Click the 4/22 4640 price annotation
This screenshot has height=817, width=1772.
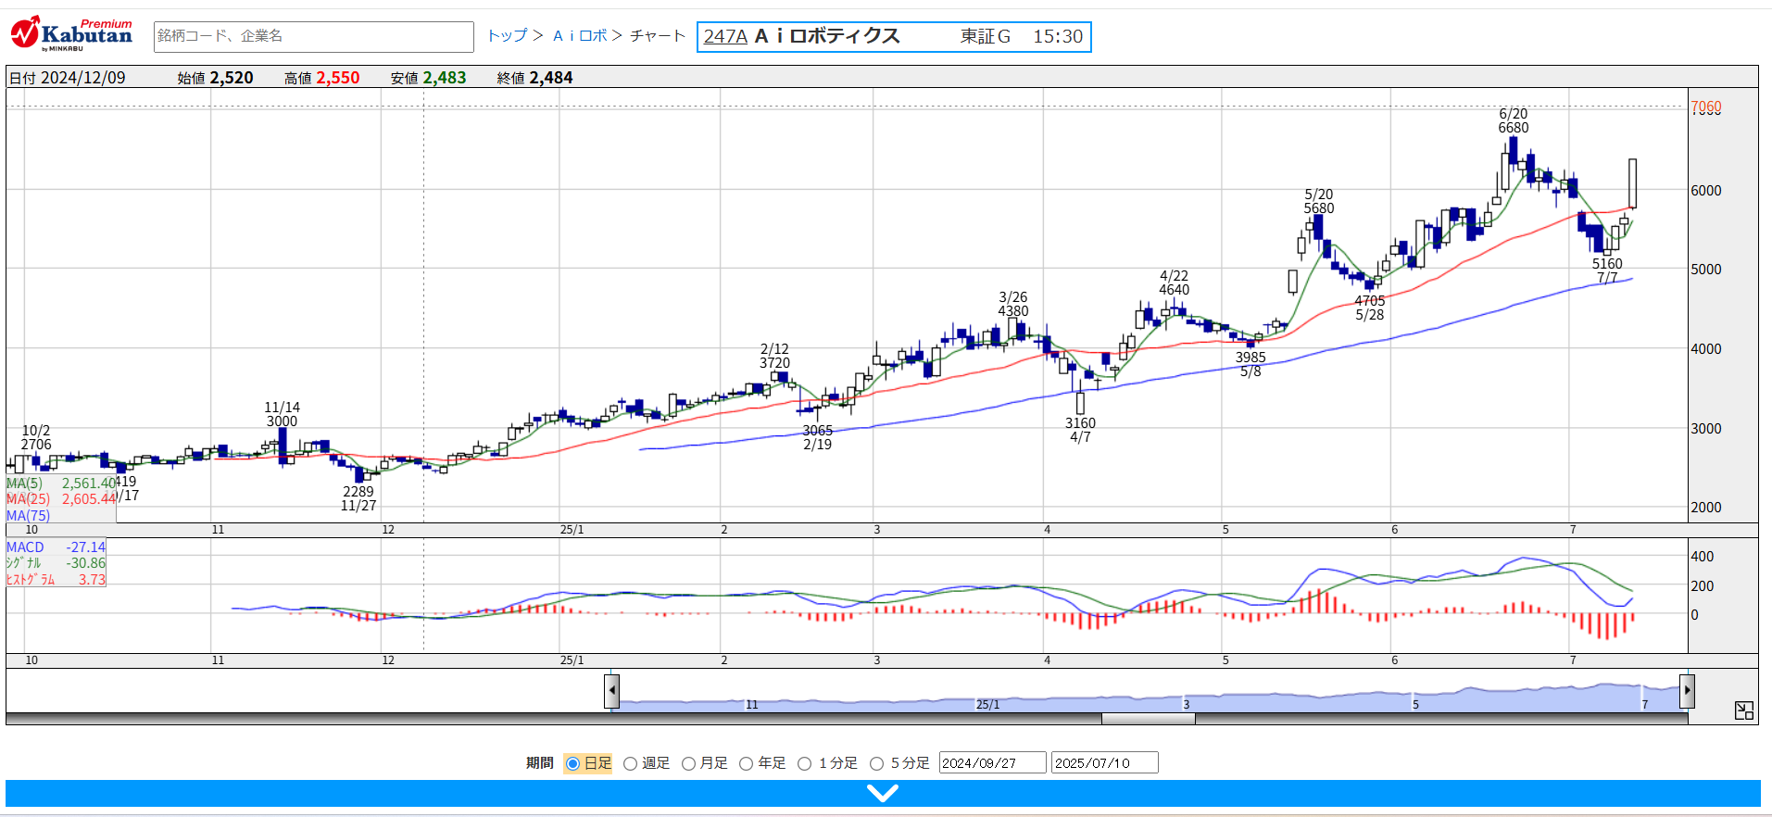click(1175, 283)
